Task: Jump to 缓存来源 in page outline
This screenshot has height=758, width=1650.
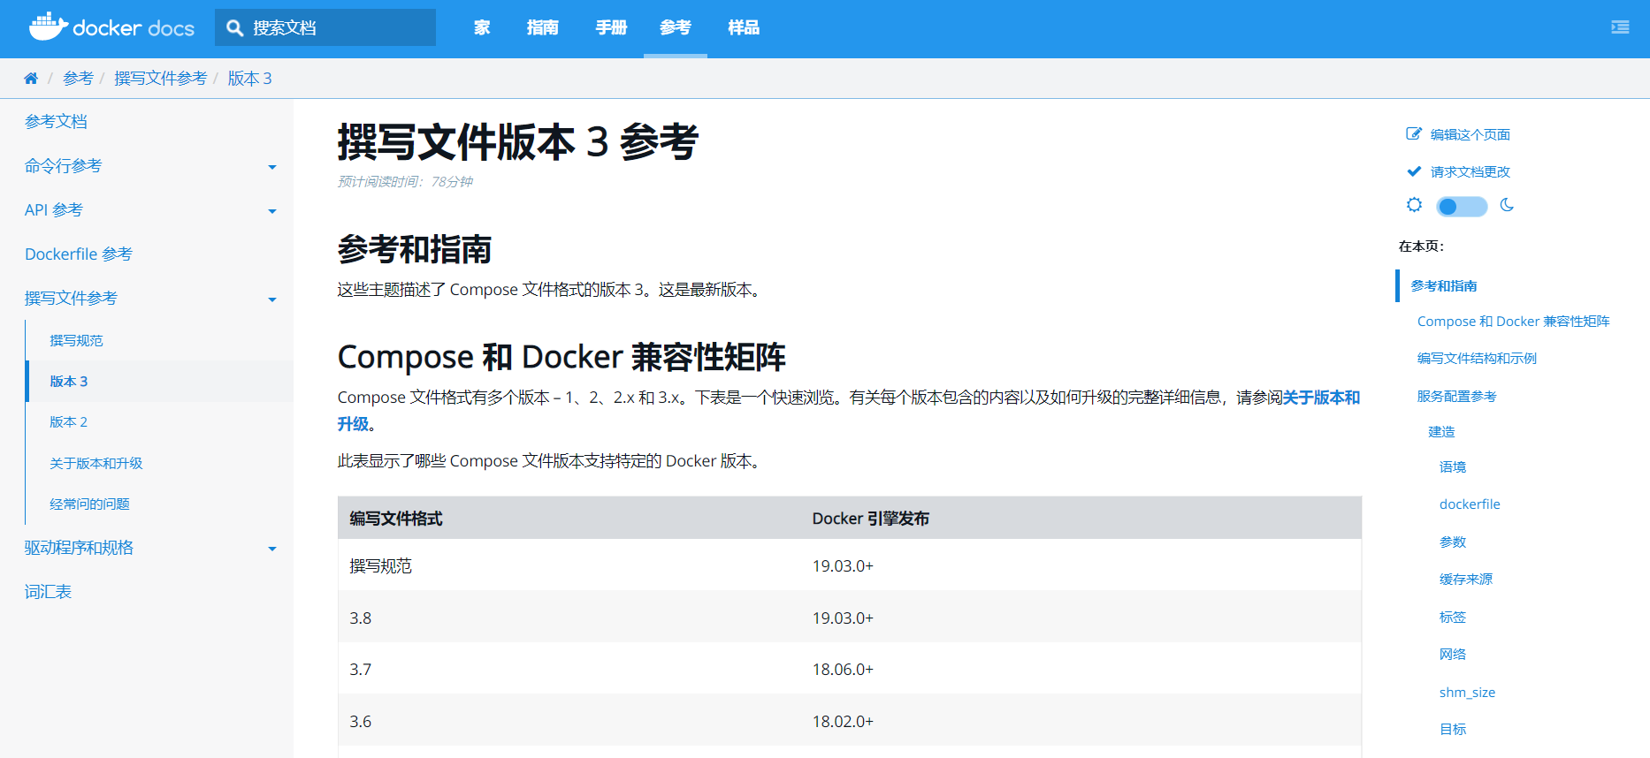Action: [1466, 579]
